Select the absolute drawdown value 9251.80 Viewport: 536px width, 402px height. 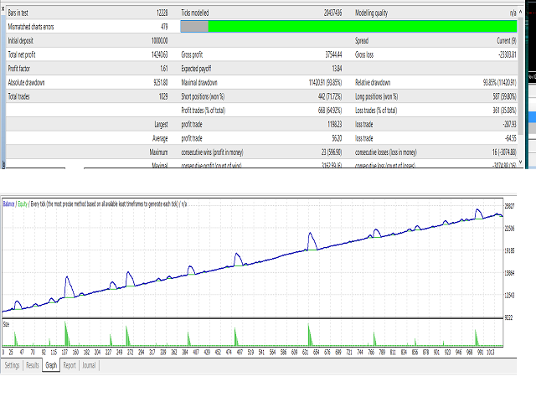[161, 83]
